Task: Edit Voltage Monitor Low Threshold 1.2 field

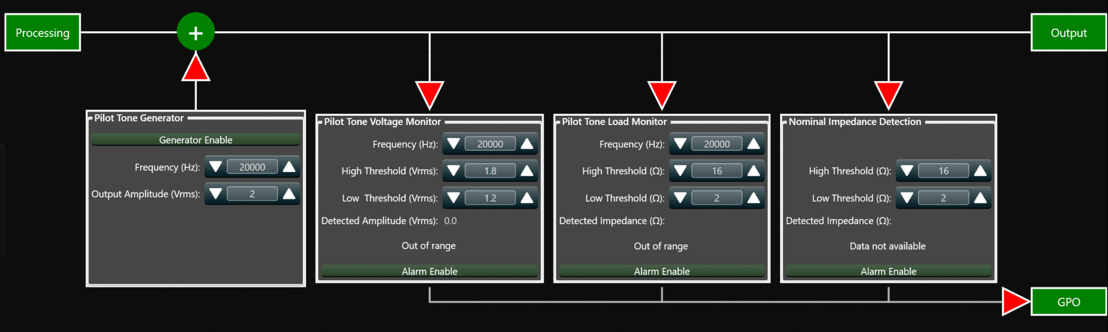Action: click(490, 198)
